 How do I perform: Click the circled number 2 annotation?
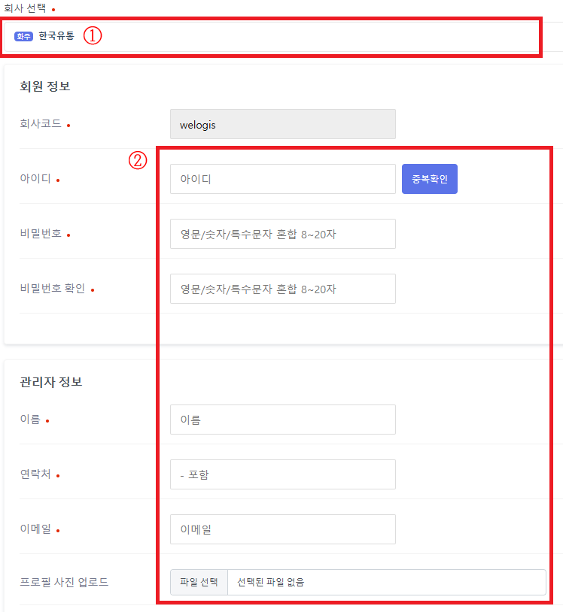pyautogui.click(x=138, y=160)
